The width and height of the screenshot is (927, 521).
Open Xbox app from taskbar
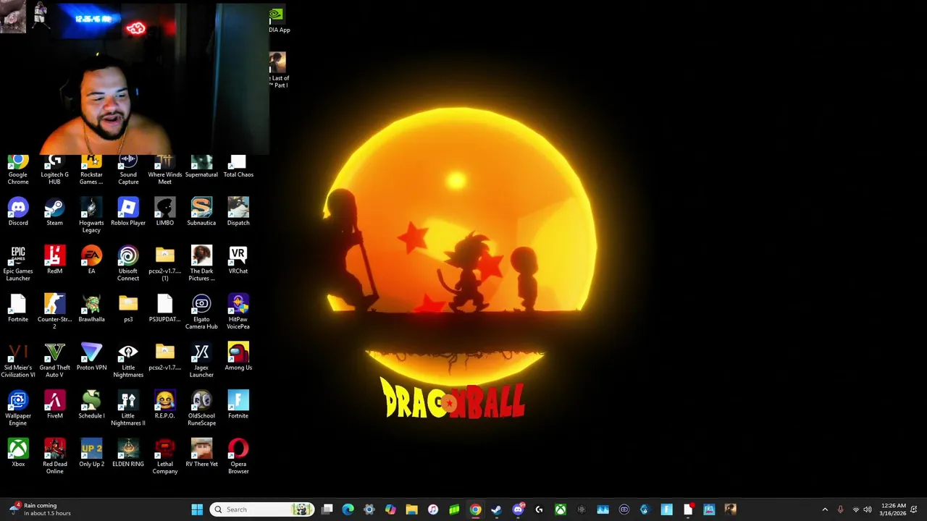(560, 509)
